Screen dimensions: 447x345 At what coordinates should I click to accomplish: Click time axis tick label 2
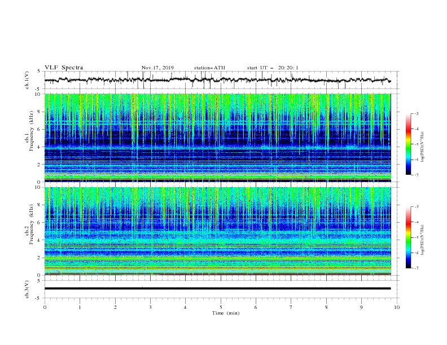click(115, 307)
